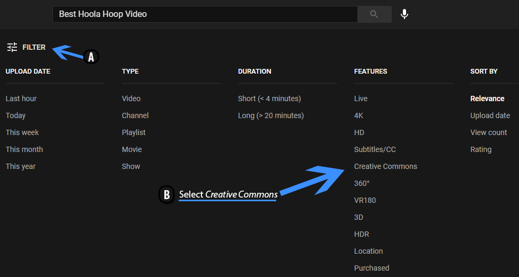
Task: Select the 4K feature filter
Action: tap(358, 115)
